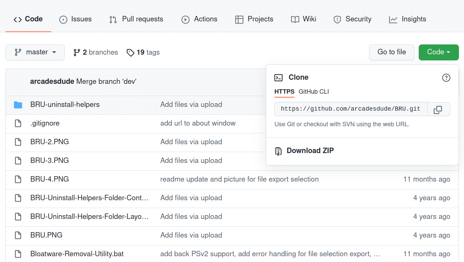
Task: Open BRU-Uninstall-Helpers-Folder-Layo… file
Action: (90, 217)
